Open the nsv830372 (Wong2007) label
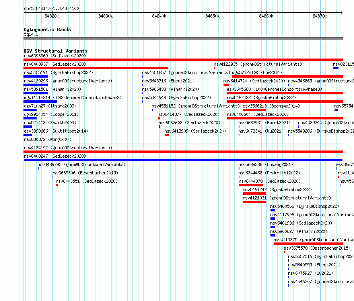The width and height of the screenshot is (354, 301). pyautogui.click(x=48, y=139)
